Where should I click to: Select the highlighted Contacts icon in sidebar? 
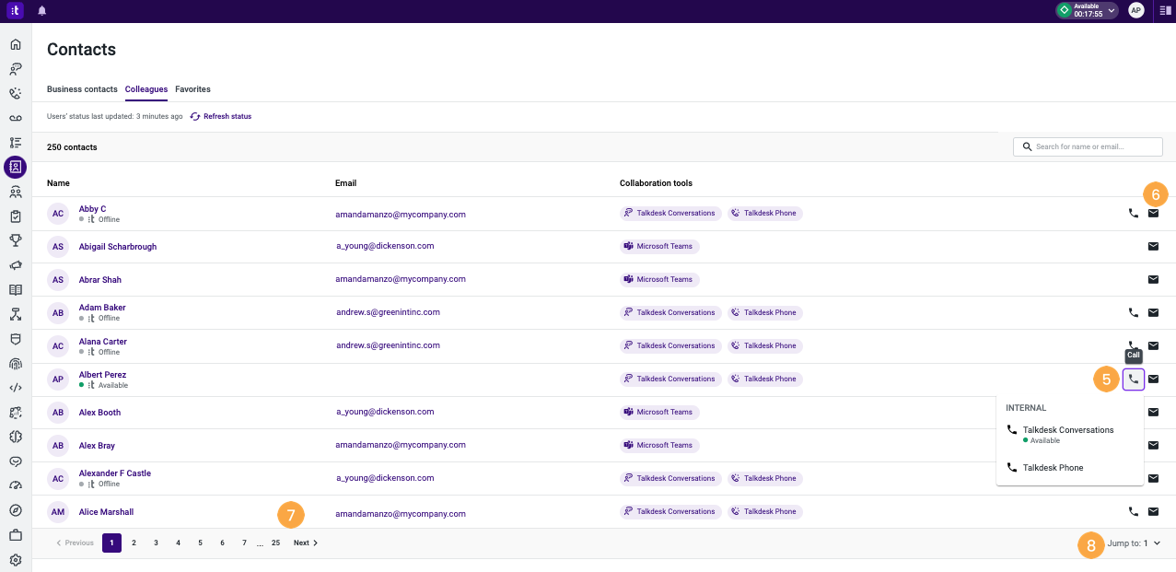(x=15, y=167)
